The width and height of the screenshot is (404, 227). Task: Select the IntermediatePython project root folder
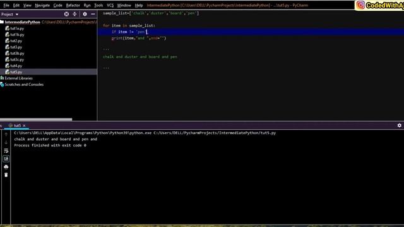22,22
